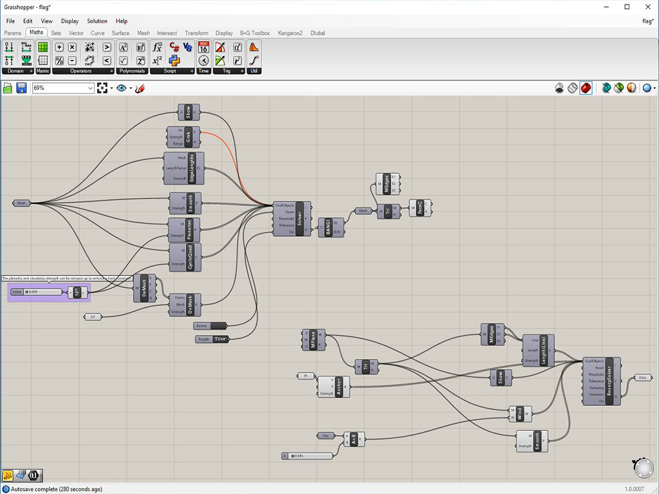Open the Solution menu

pyautogui.click(x=97, y=21)
